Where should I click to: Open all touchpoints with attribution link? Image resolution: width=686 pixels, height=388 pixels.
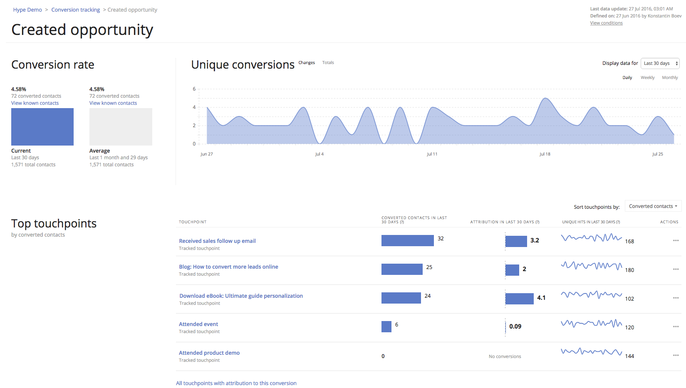[x=236, y=383]
